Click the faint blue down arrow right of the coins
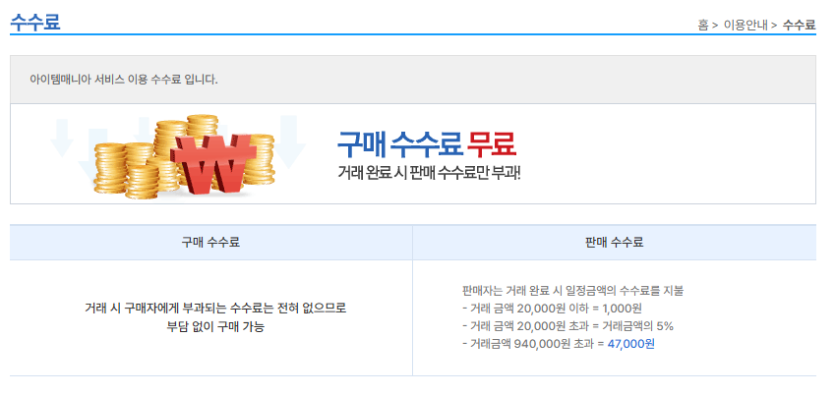Viewport: 836px width, 395px height. point(291,142)
